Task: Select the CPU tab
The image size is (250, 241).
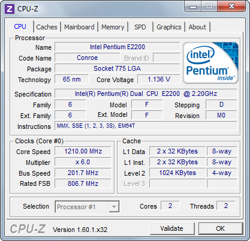Action: [20, 26]
